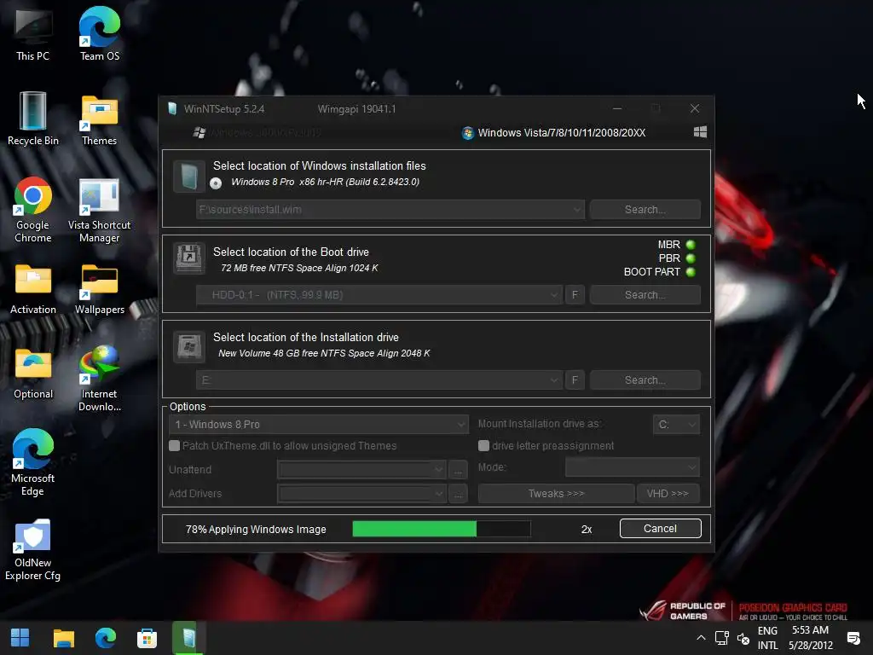Viewport: 873px width, 655px height.
Task: Select the Recycle Bin icon
Action: [x=33, y=119]
